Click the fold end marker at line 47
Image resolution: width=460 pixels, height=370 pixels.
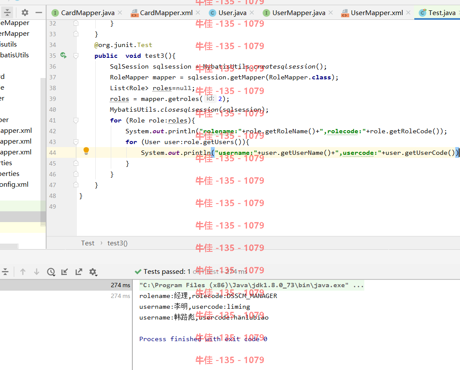click(x=76, y=185)
